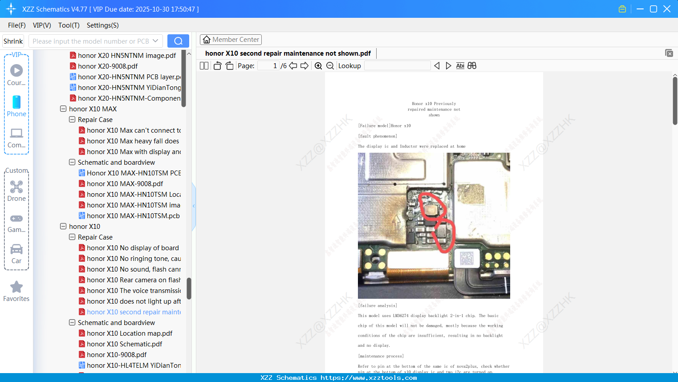This screenshot has width=678, height=382.
Task: Open honor X10 Schematic.pdf
Action: [121, 344]
